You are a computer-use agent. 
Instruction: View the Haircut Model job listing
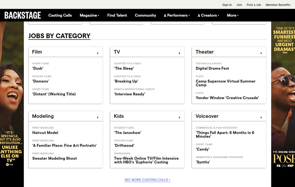45,133
